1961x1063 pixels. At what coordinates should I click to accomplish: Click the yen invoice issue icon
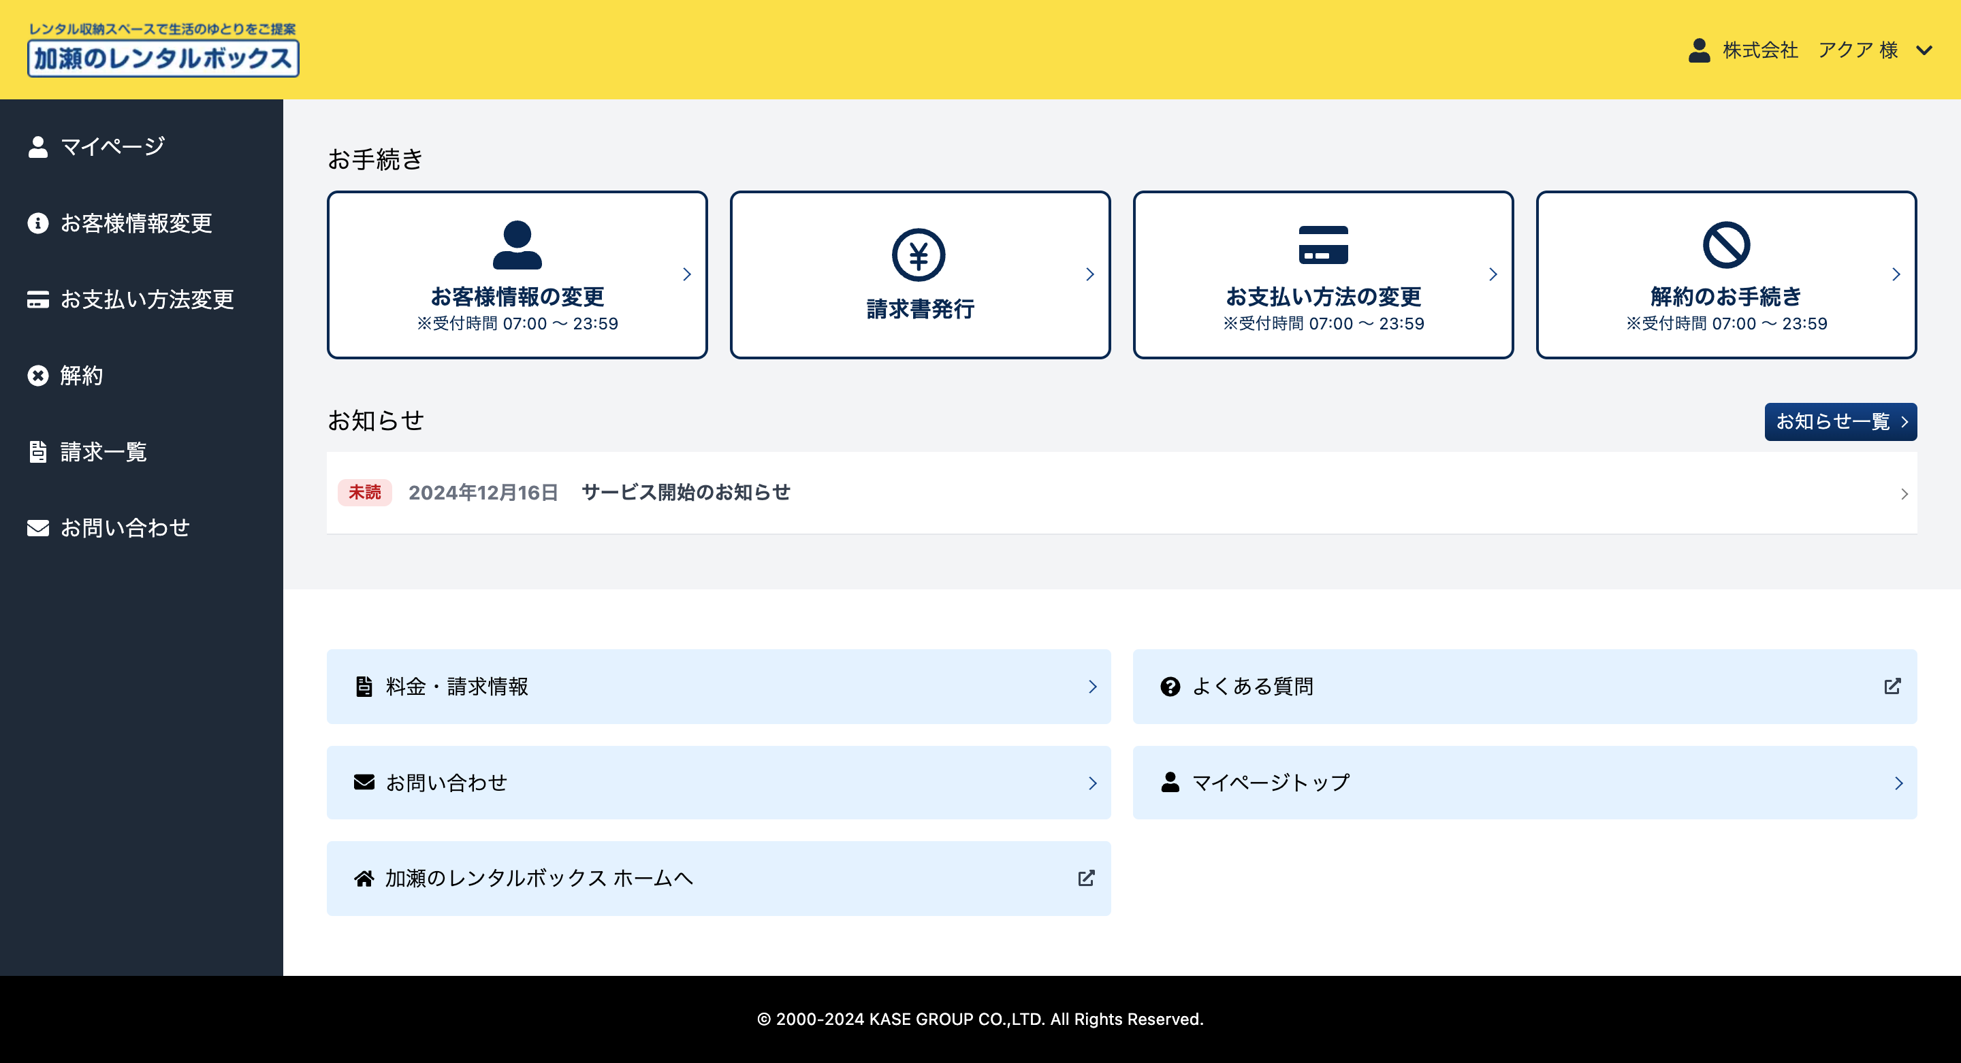(918, 255)
